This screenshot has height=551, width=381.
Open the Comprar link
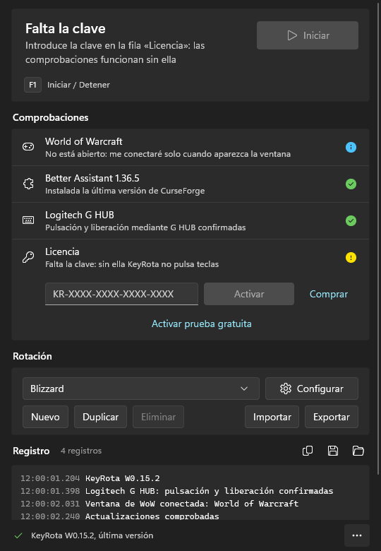[329, 294]
